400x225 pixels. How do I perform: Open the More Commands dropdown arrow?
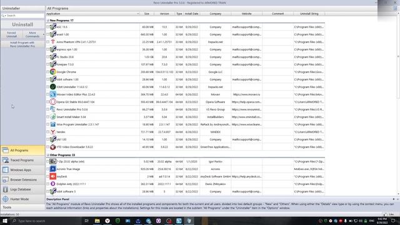tap(43, 34)
